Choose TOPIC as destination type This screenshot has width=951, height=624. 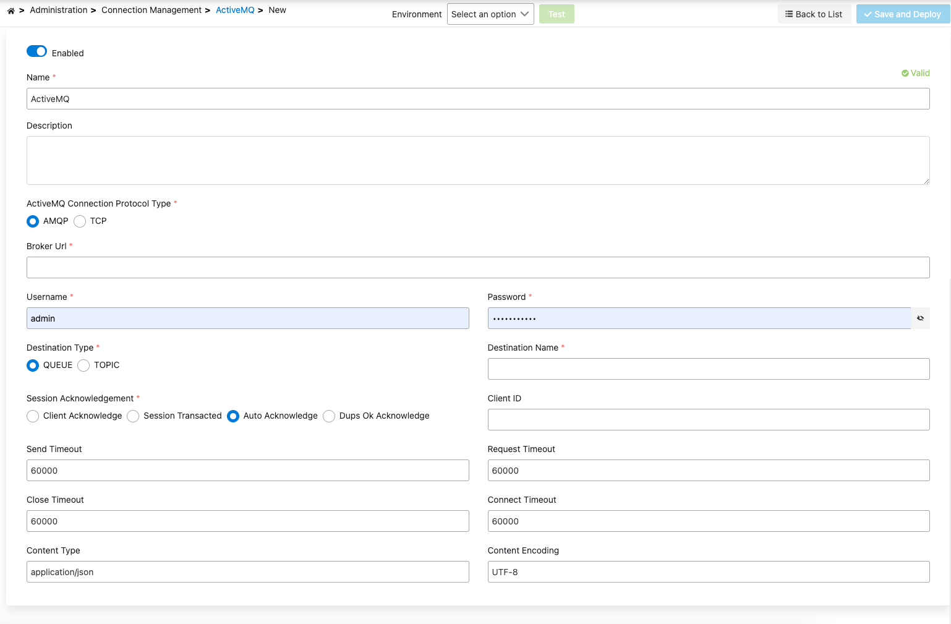[84, 365]
